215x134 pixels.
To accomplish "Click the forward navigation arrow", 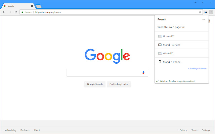I will (x=10, y=12).
